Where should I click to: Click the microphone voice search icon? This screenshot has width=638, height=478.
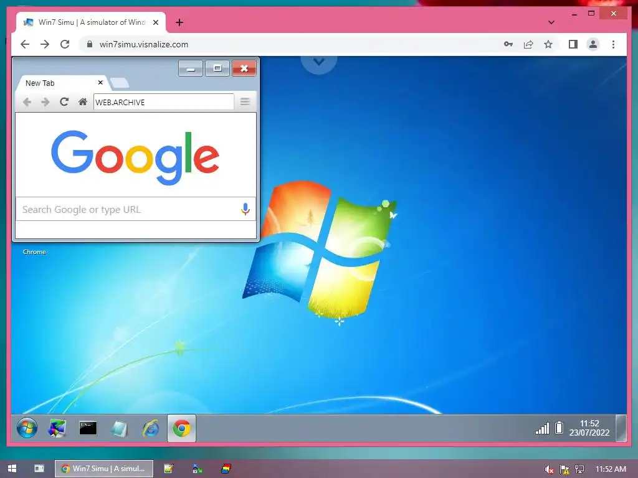coord(245,209)
